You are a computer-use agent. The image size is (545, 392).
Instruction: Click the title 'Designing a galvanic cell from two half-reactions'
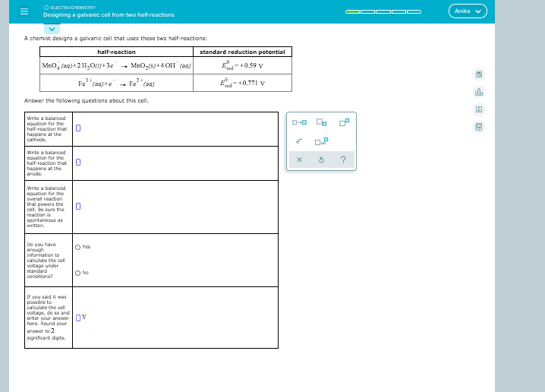109,15
